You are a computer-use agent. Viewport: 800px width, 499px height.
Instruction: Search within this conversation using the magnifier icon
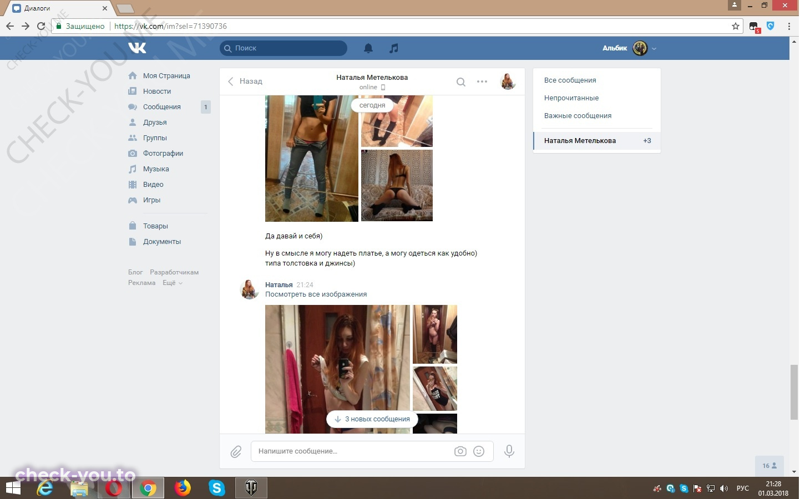460,82
